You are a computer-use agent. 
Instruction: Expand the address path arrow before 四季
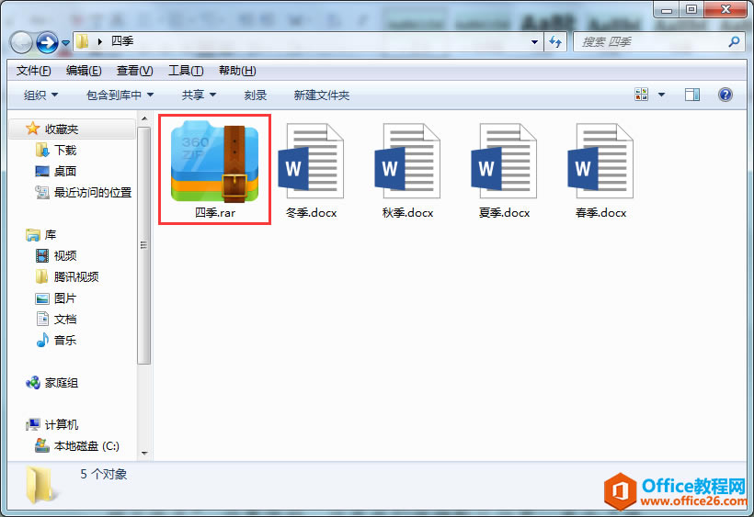100,41
